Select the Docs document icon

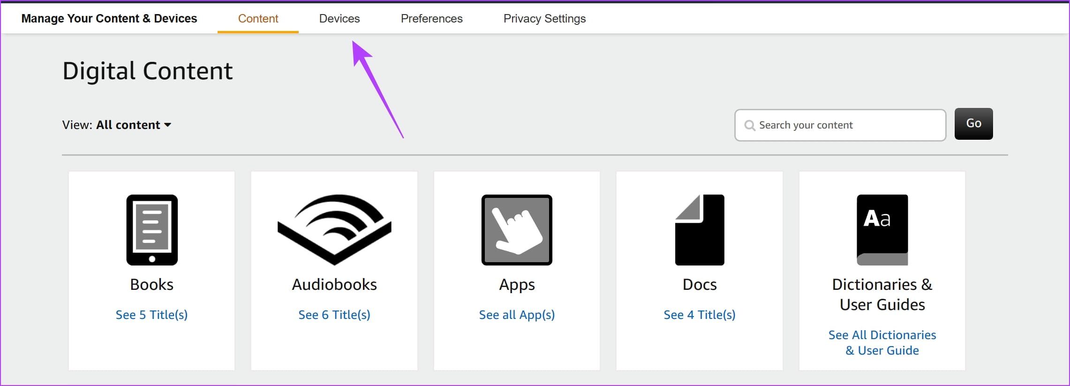pyautogui.click(x=700, y=230)
